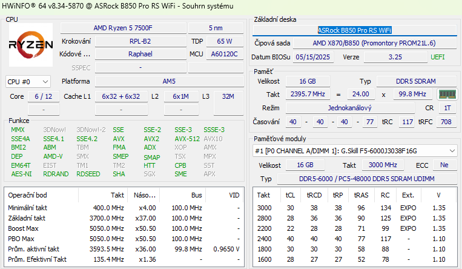Select the 2200 MHz EXPO timing row
This screenshot has height=269, width=462.
pyautogui.click(x=355, y=228)
